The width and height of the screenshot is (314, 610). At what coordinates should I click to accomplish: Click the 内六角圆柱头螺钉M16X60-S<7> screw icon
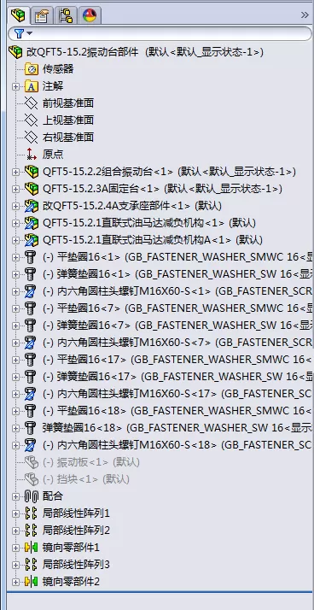click(31, 343)
